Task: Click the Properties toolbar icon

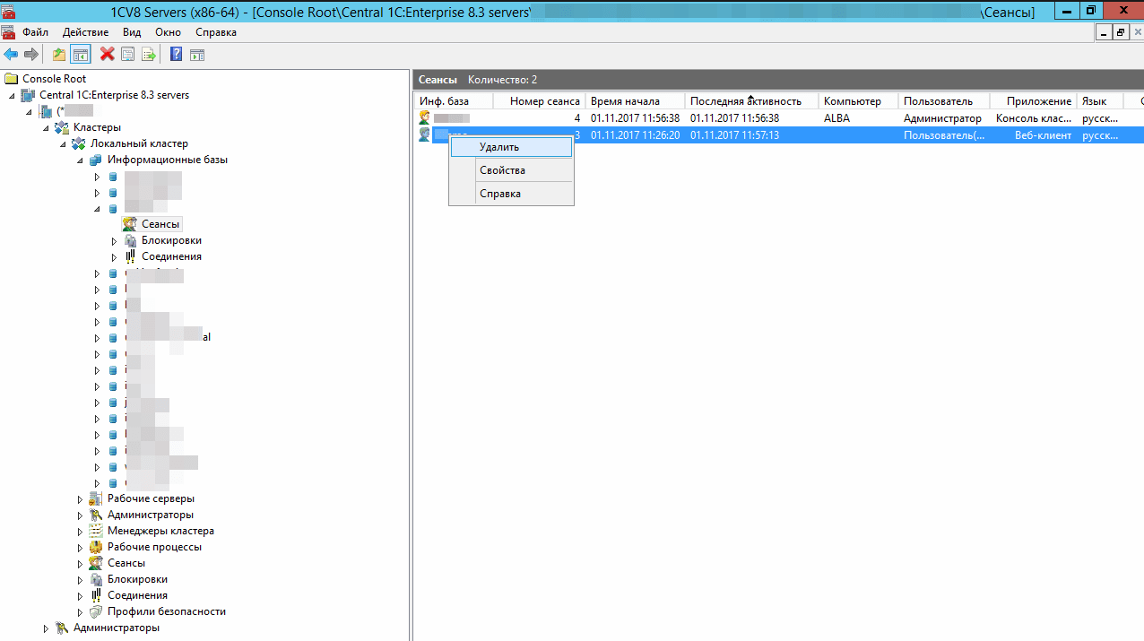Action: [127, 54]
